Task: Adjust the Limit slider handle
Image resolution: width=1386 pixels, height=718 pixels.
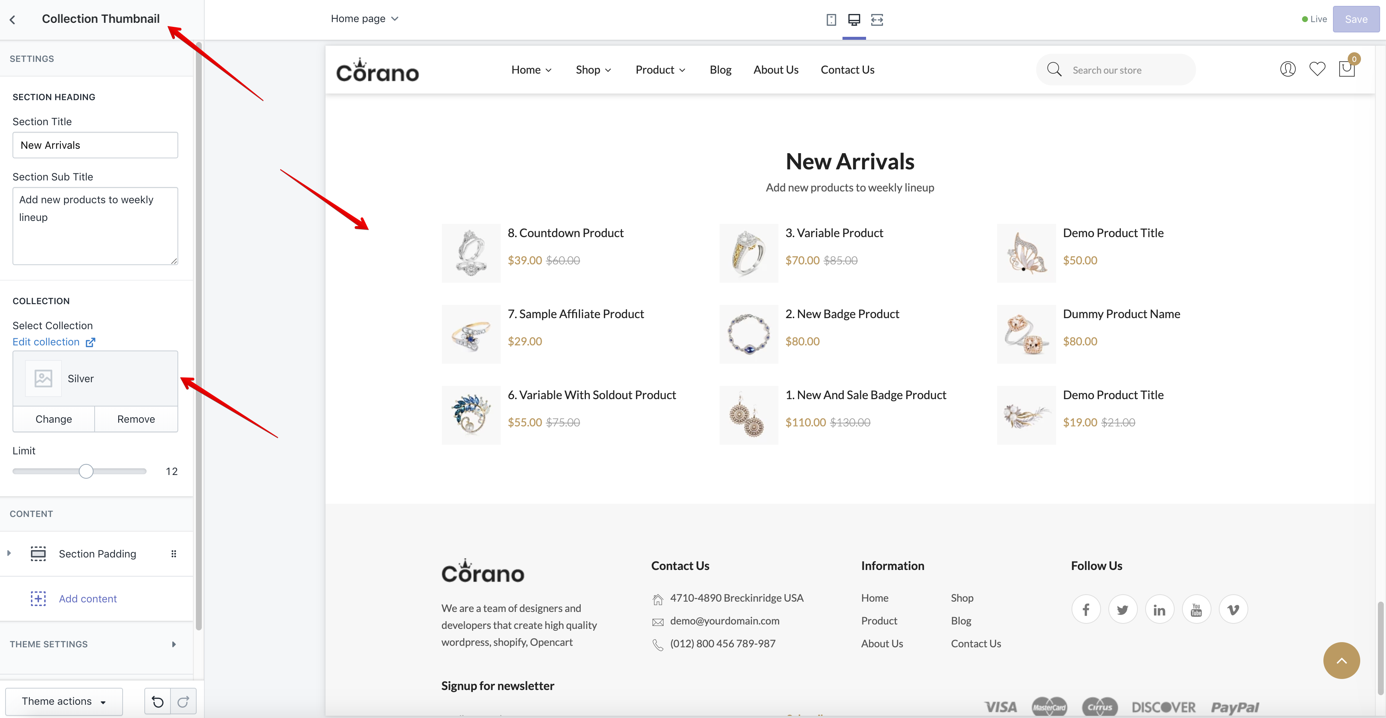Action: [86, 472]
